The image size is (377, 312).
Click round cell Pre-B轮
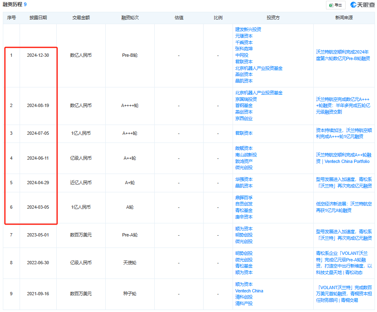(x=130, y=56)
